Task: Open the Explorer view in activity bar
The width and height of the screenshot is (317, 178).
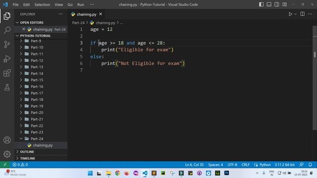Action: click(x=7, y=16)
